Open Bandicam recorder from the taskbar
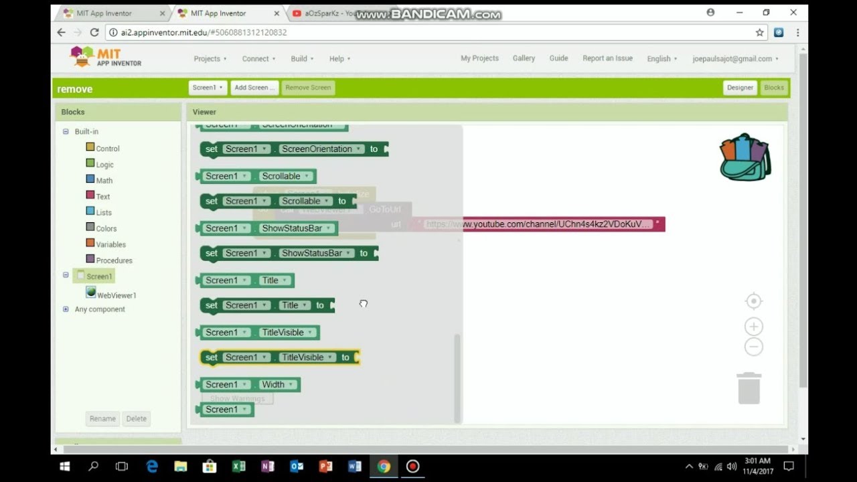Image resolution: width=857 pixels, height=482 pixels. click(x=413, y=467)
